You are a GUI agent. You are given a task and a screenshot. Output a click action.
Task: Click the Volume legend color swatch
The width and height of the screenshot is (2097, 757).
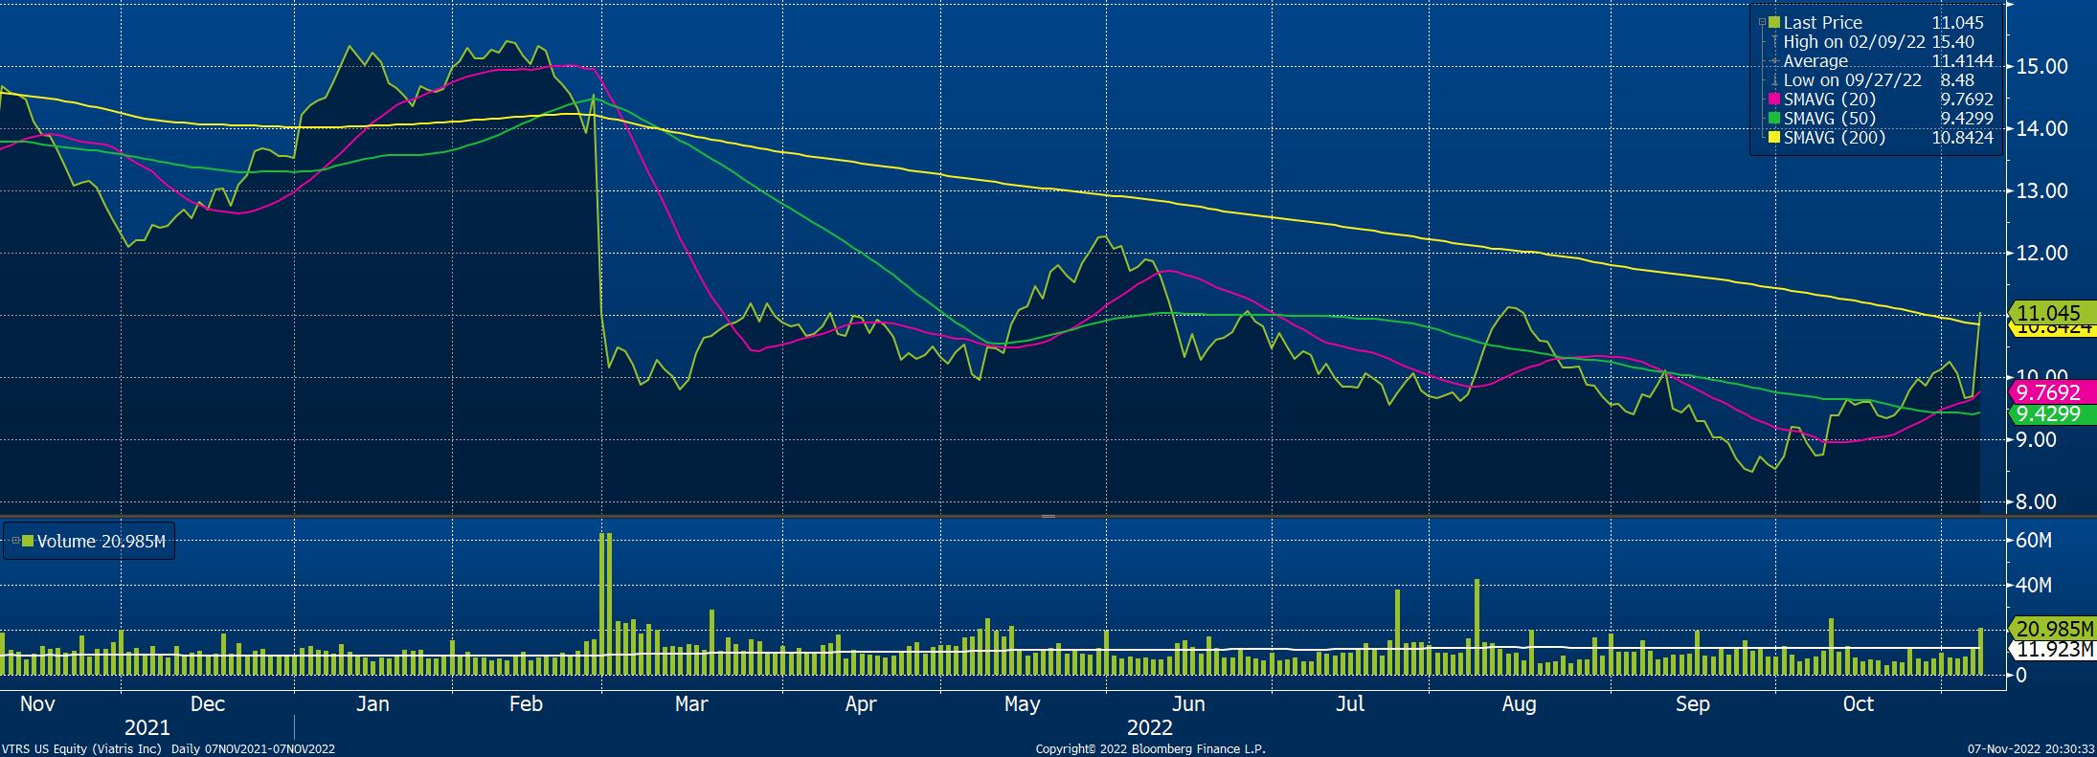pos(28,542)
